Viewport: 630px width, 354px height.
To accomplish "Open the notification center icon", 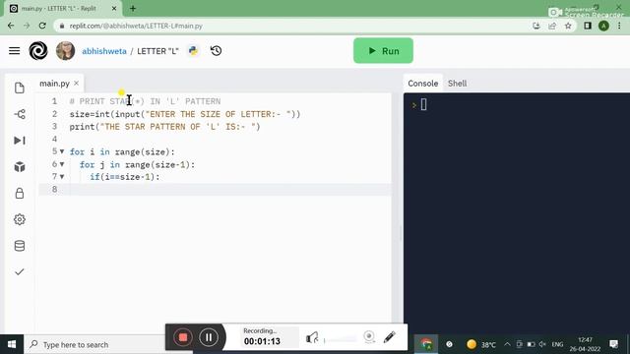I will (x=613, y=344).
